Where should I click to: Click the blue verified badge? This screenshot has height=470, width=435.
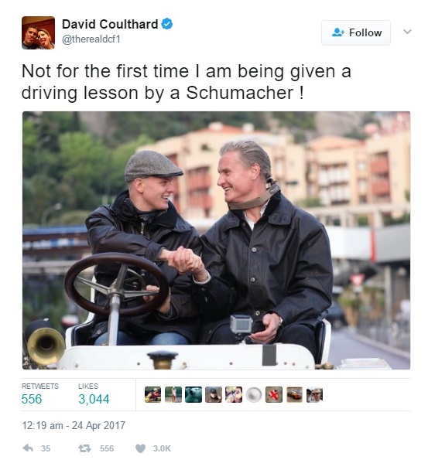[167, 24]
